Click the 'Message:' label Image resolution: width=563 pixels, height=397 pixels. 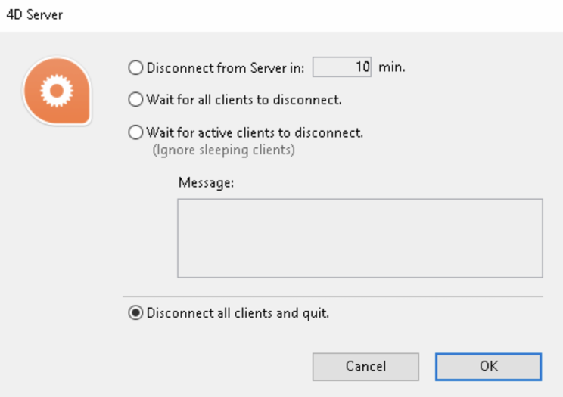207,182
